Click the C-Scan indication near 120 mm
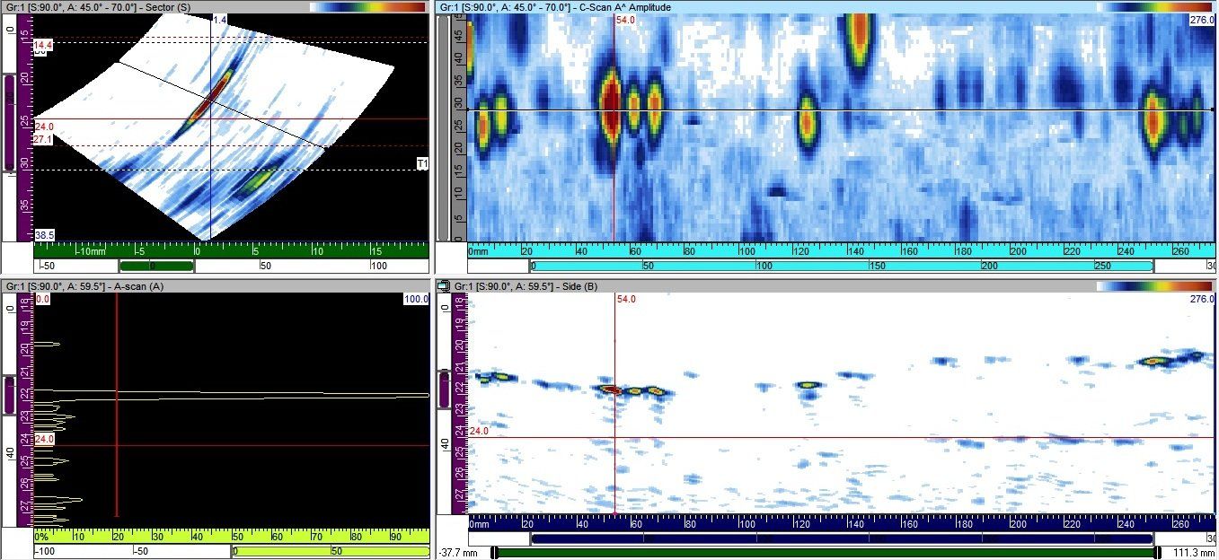1219x560 pixels. [808, 121]
